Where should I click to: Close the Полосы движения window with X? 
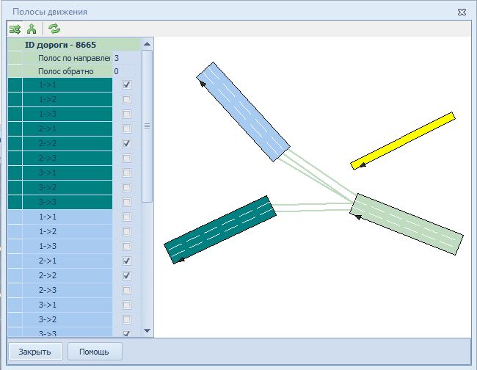coord(462,12)
